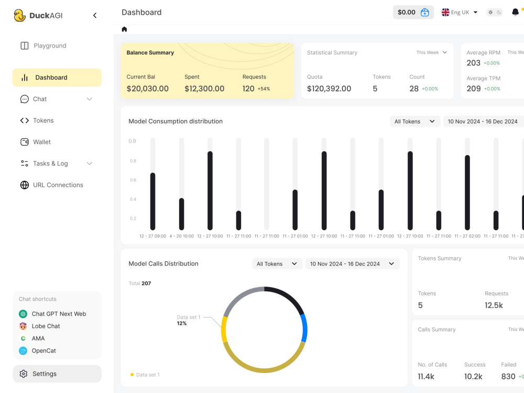Switch to dark mode moon icon

(x=499, y=13)
